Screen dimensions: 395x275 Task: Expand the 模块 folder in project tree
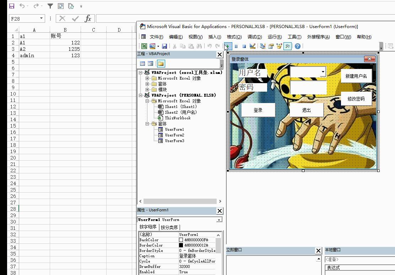click(147, 90)
